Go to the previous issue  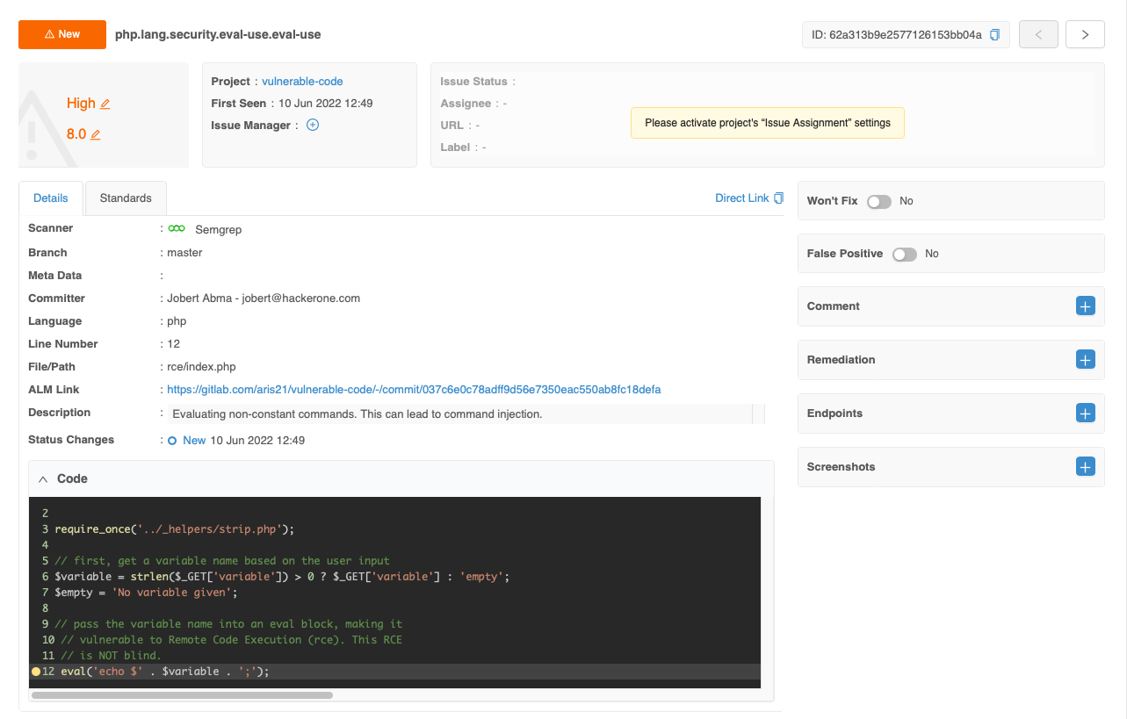click(1038, 35)
